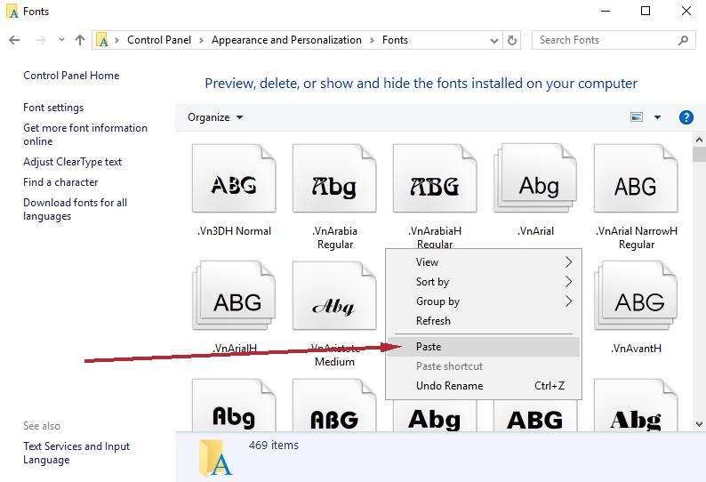Image resolution: width=706 pixels, height=482 pixels.
Task: Select the .VnArial NarrowH Regular font icon
Action: [636, 179]
